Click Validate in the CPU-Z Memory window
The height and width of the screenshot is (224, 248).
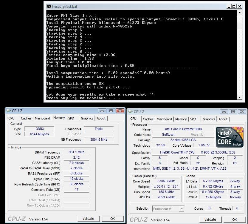click(x=89, y=219)
